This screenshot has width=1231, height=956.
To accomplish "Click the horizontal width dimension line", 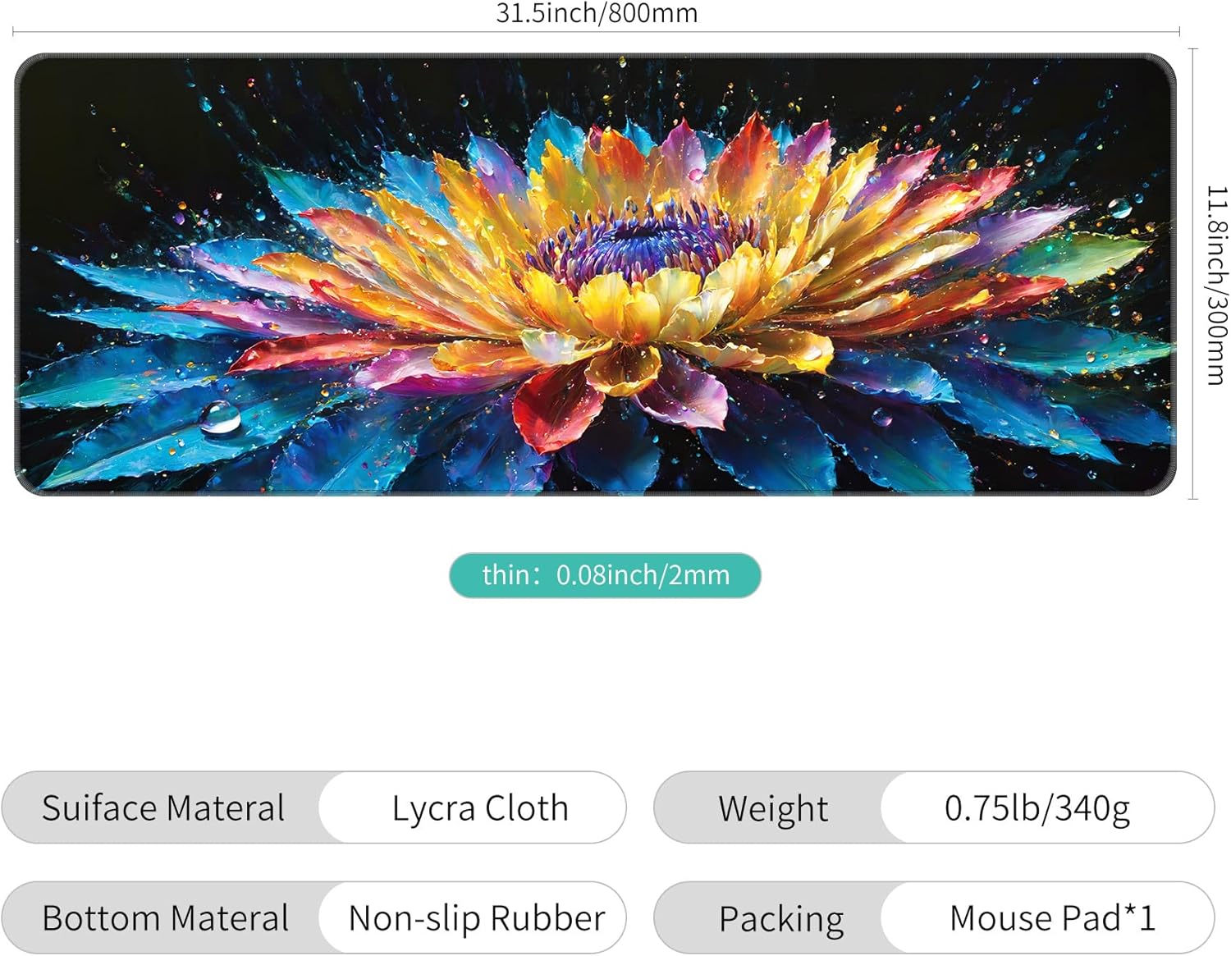I will (x=596, y=32).
